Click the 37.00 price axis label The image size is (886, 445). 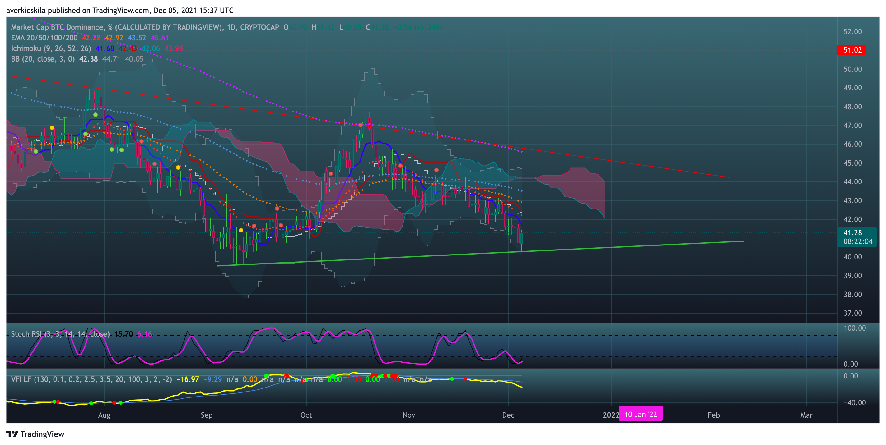[x=853, y=313]
